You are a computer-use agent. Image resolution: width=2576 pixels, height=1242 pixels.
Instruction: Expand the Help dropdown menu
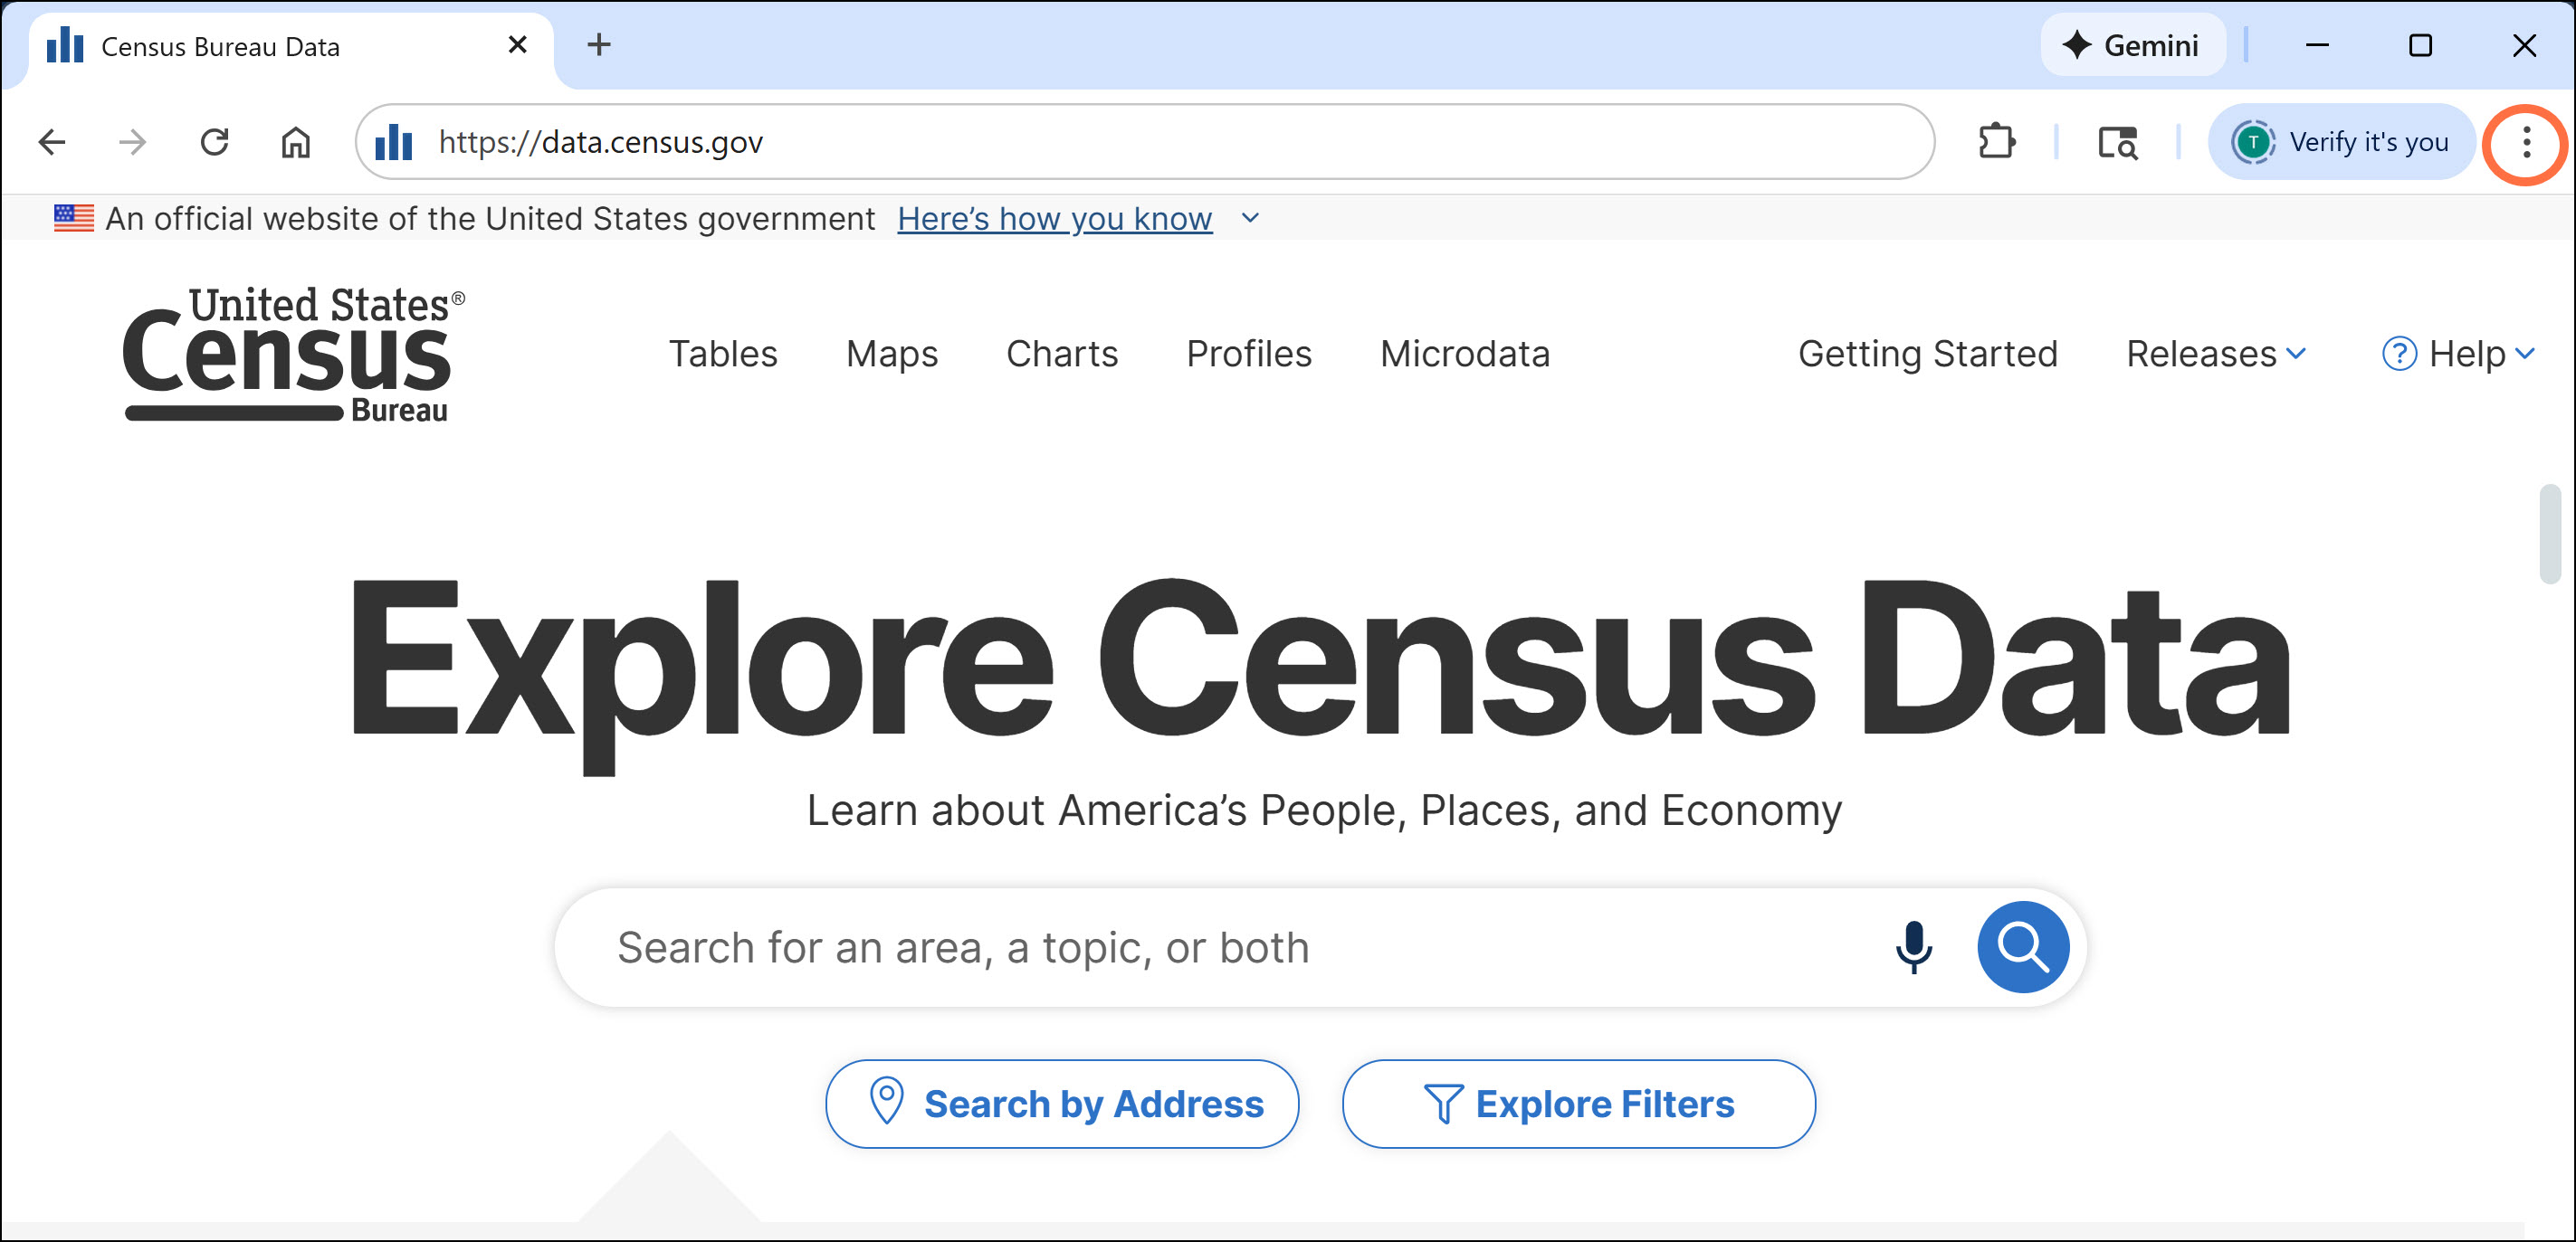pos(2459,354)
